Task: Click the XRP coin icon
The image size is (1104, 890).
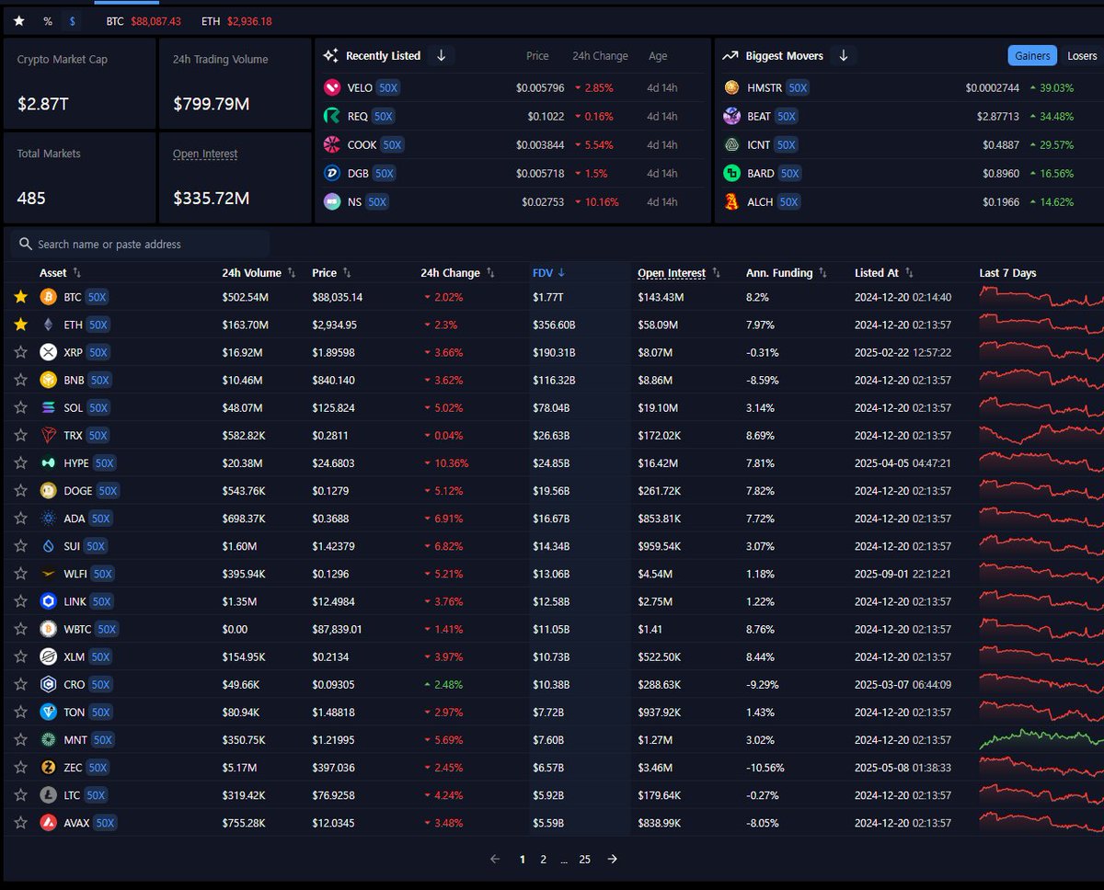Action: pyautogui.click(x=48, y=352)
